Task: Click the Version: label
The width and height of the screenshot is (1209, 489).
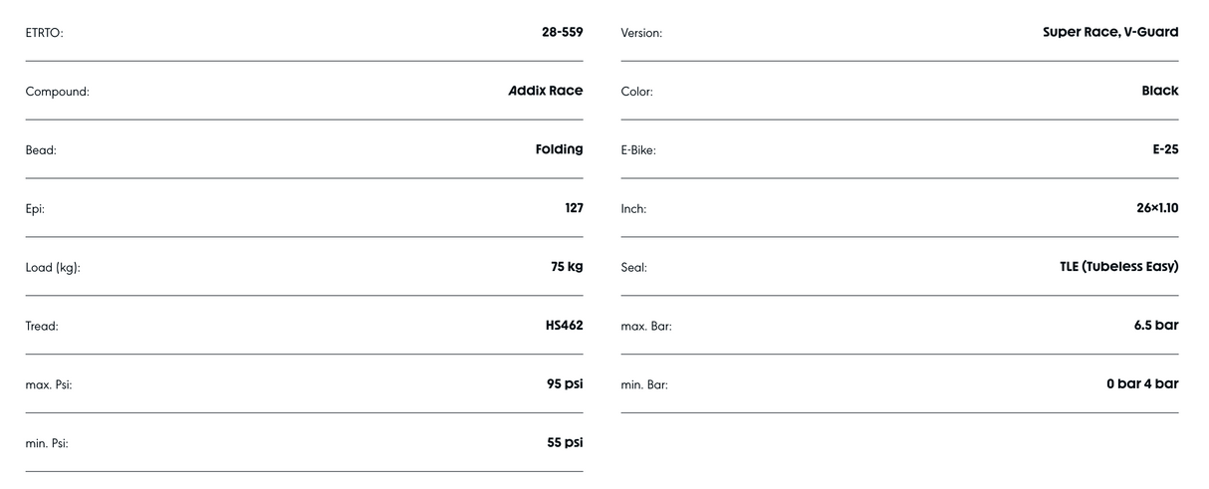Action: (x=641, y=33)
